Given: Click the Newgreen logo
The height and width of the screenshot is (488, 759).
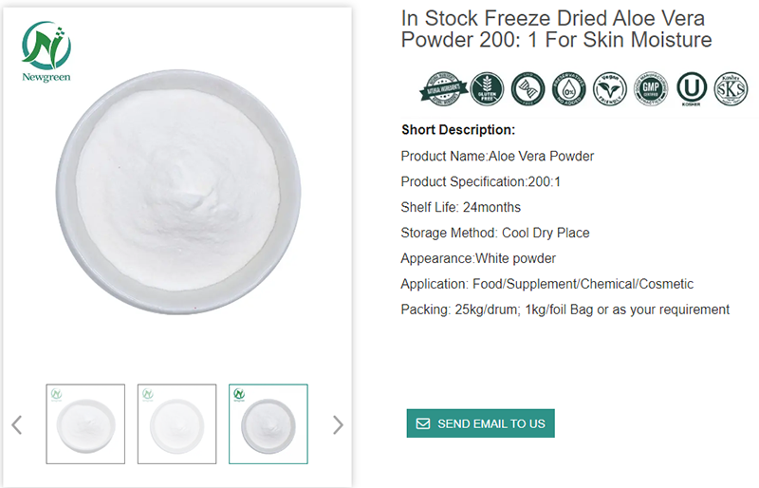Looking at the screenshot, I should coord(46,52).
